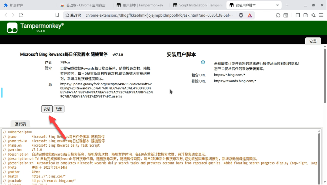327x185 pixels.
Task: Open the Brave Wallet icon
Action: (x=306, y=15)
